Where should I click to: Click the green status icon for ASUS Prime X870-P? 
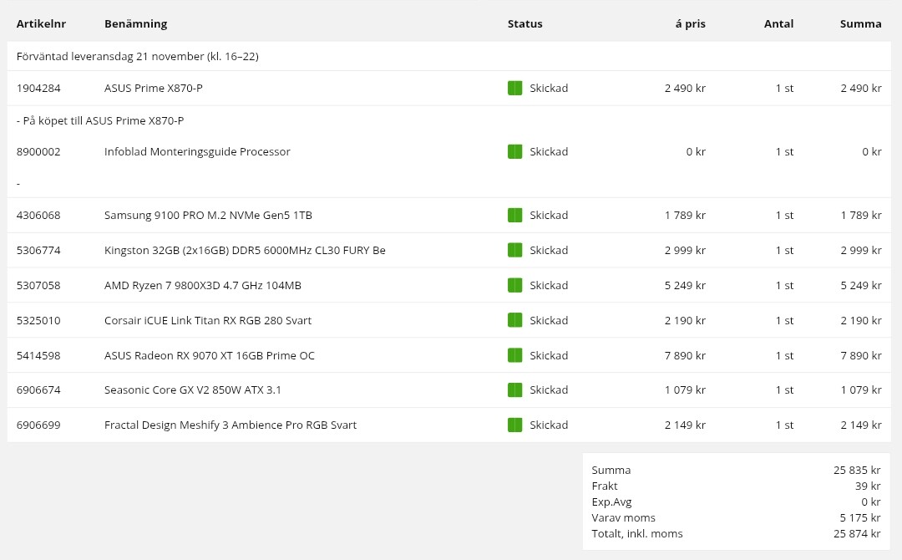tap(514, 88)
